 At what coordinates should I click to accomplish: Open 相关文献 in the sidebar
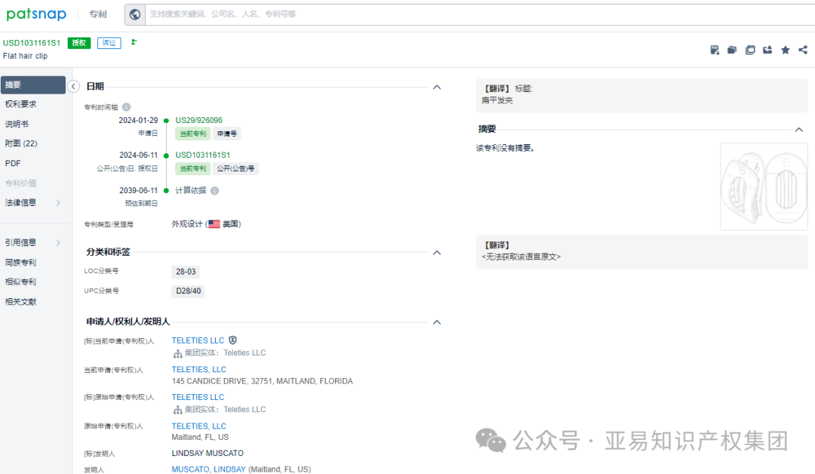21,302
